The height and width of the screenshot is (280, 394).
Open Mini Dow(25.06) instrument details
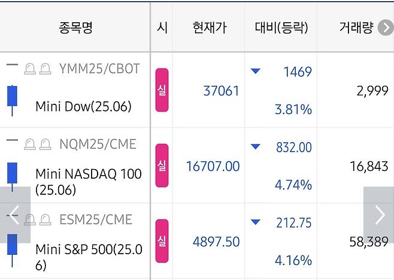83,106
